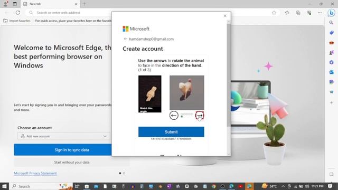Image resolution: width=338 pixels, height=190 pixels.
Task: Open the clock showing 11:21 PM
Action: [x=317, y=186]
